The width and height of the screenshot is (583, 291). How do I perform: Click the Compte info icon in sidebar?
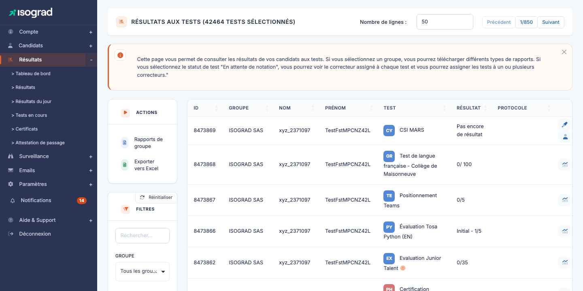(11, 32)
